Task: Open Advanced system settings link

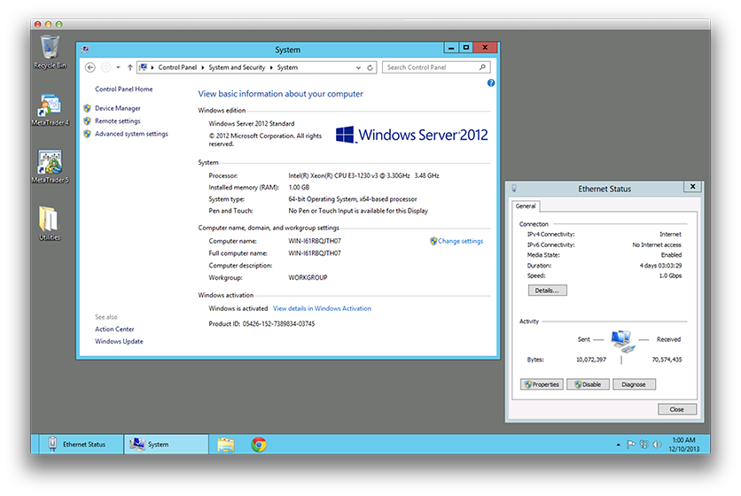Action: (131, 134)
